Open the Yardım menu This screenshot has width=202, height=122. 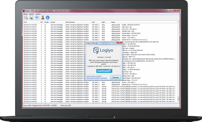(x=38, y=14)
